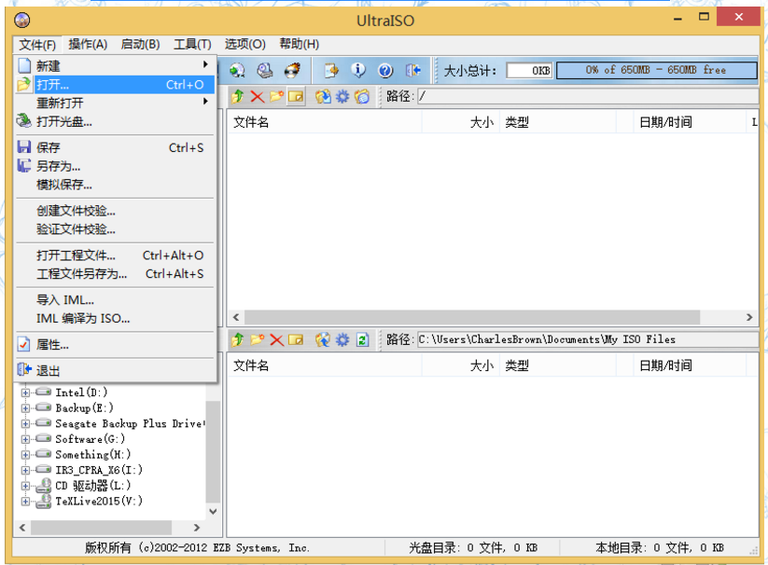Click the Convert image disc toolbar icon
Screen dimensions: 768x565
(x=238, y=71)
